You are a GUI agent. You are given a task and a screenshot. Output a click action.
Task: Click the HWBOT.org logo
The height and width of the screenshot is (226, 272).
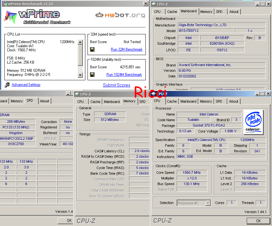click(120, 15)
